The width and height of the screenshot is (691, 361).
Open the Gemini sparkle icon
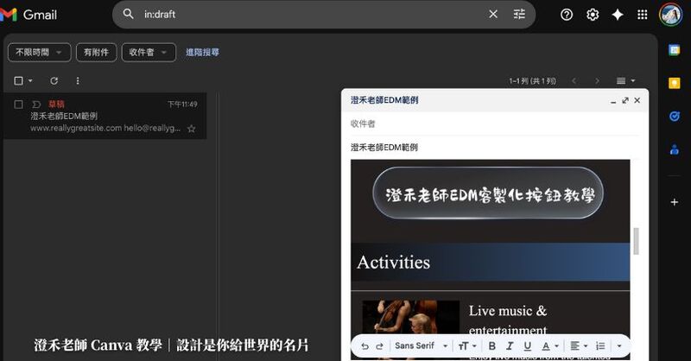coord(618,15)
